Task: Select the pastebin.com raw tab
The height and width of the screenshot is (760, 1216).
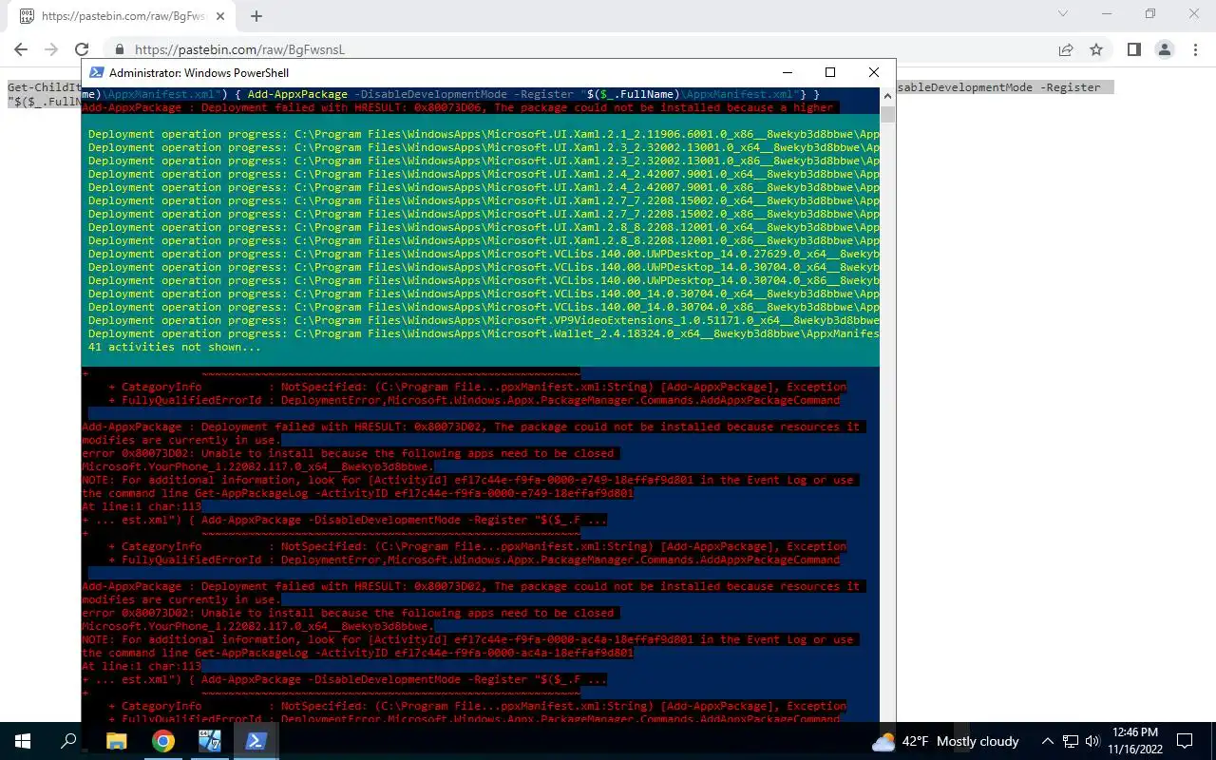Action: click(122, 16)
